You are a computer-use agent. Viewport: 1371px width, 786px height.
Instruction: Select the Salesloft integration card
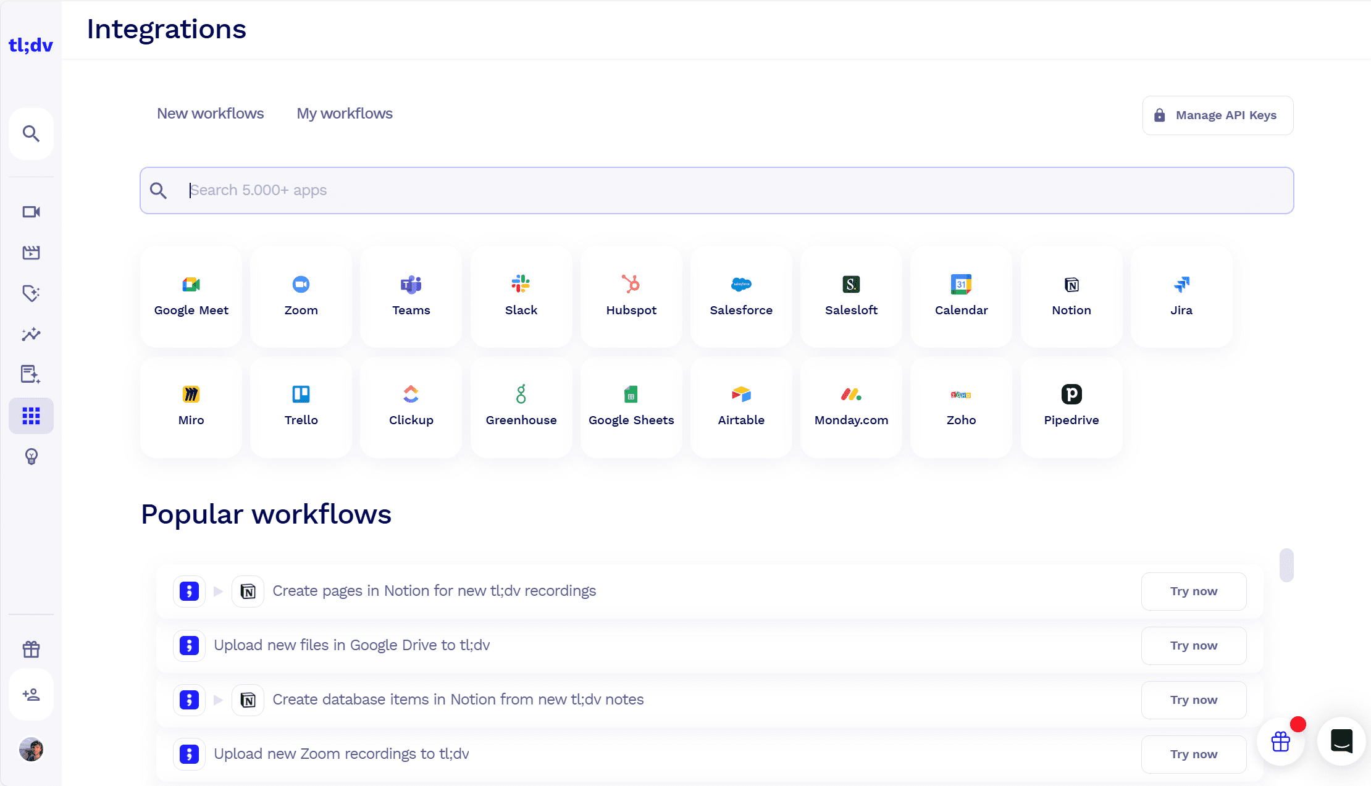tap(851, 297)
